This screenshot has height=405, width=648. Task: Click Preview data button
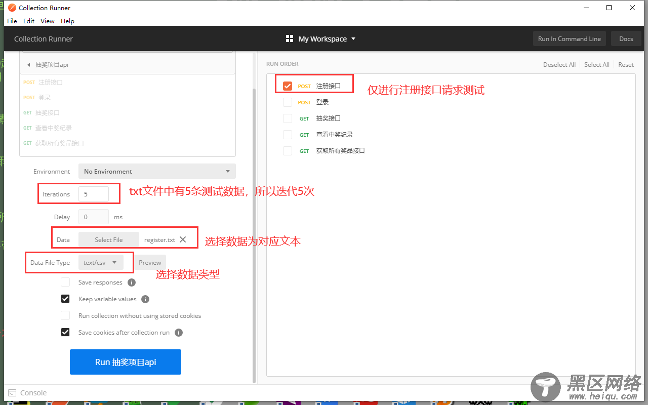click(150, 263)
